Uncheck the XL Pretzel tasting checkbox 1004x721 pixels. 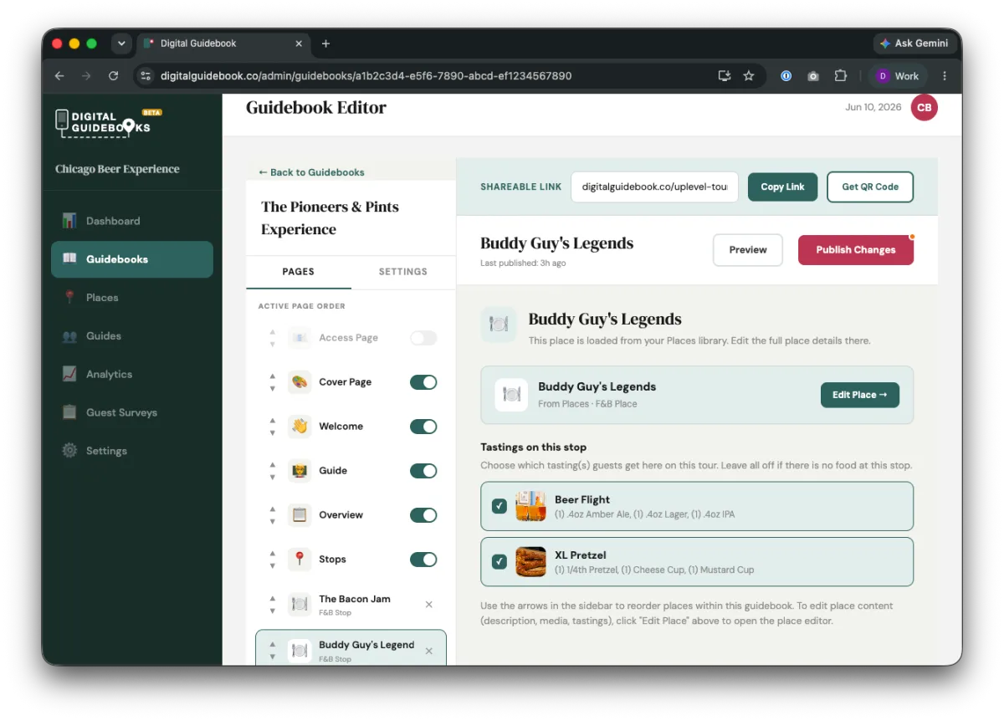coord(499,561)
